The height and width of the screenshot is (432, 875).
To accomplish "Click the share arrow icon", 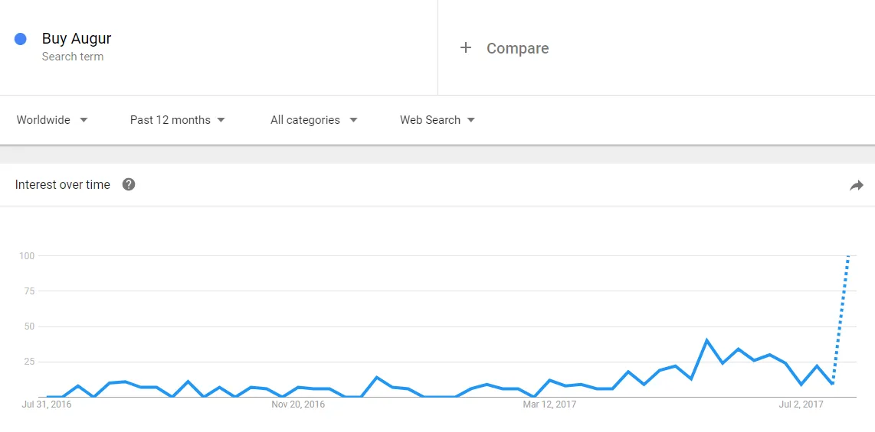I will click(856, 185).
